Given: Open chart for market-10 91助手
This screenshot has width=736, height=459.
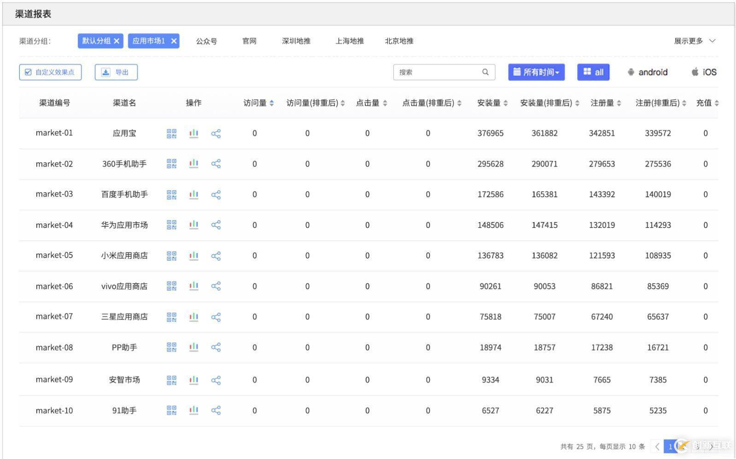Looking at the screenshot, I should [193, 410].
